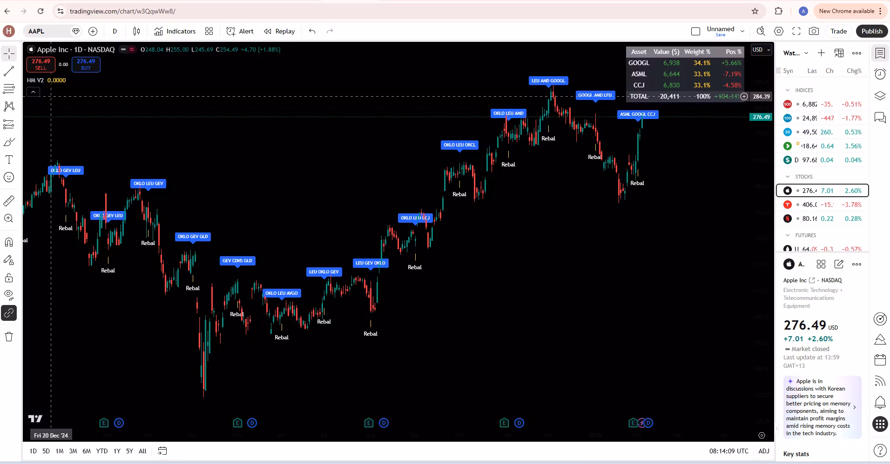890x464 pixels.
Task: Redo the last chart action
Action: [330, 31]
